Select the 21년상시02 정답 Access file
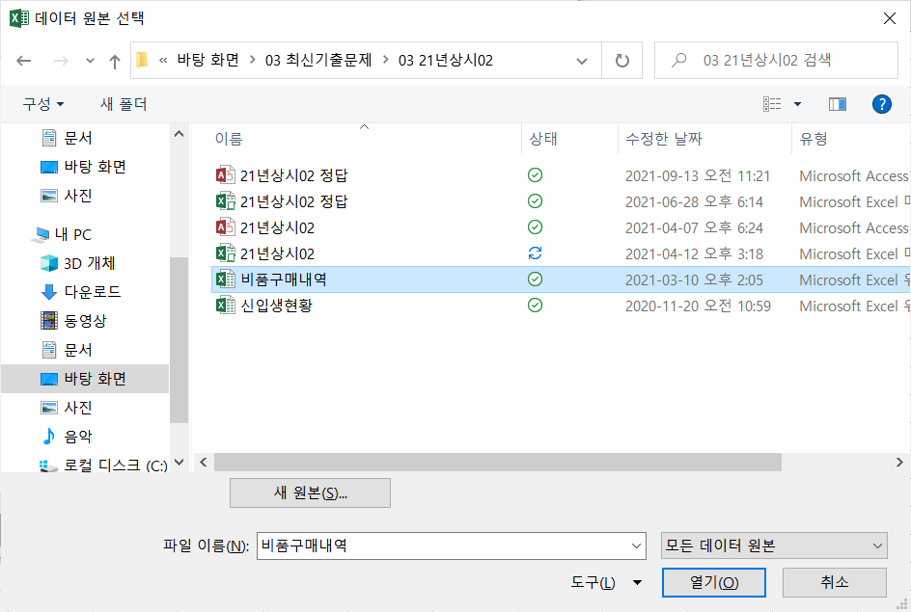 [x=293, y=175]
